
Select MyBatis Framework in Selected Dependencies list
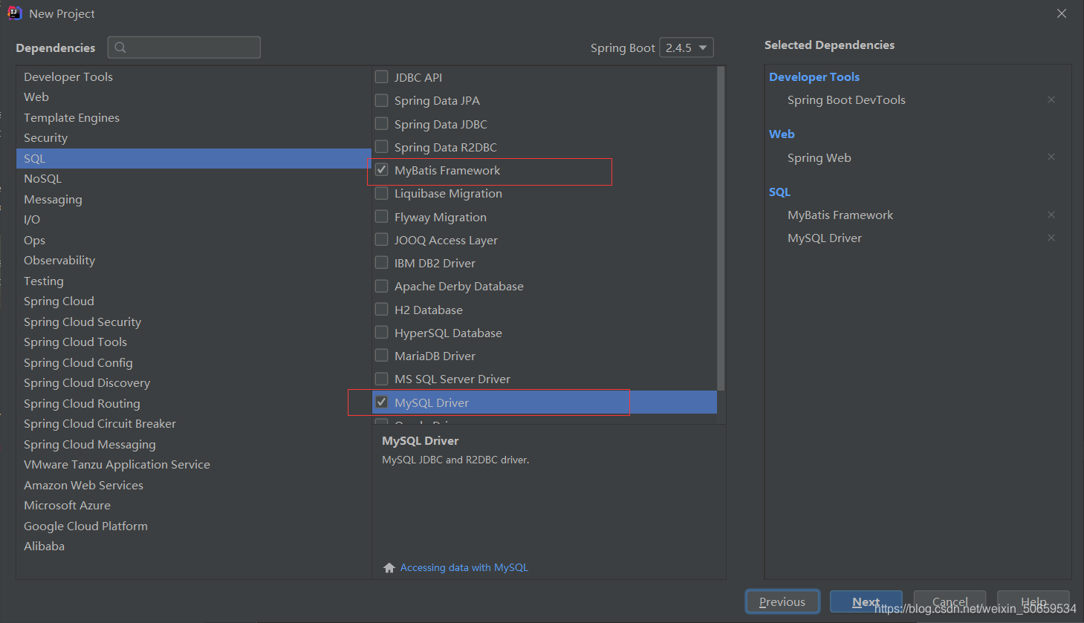coord(840,215)
